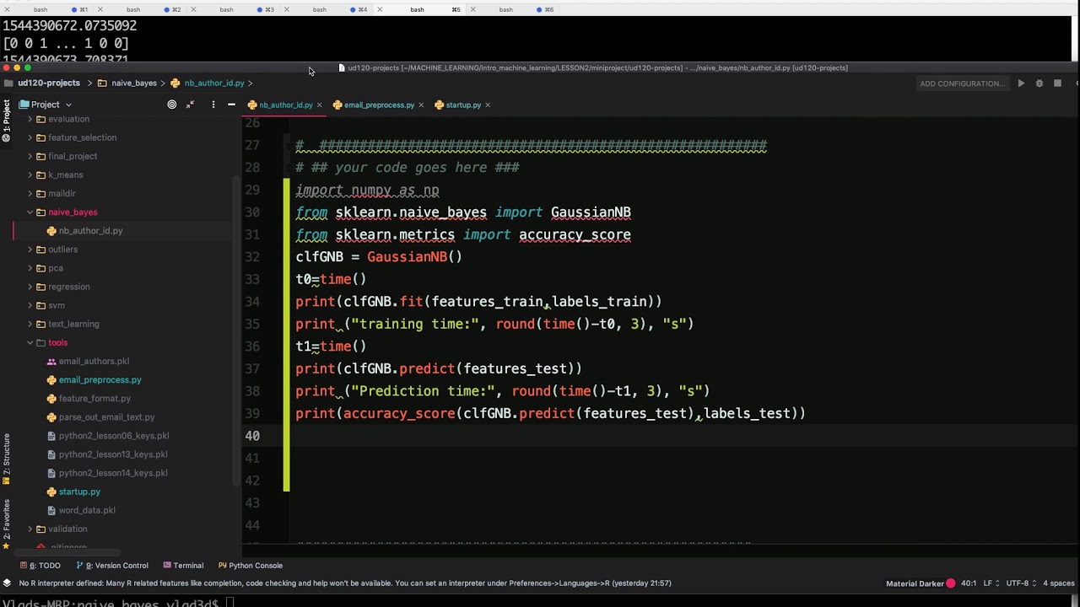Expand the svm folder

click(x=30, y=305)
